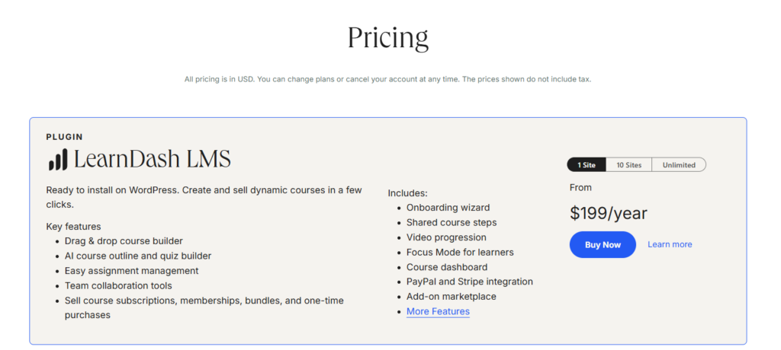The image size is (781, 350).
Task: Click the Video progression list item
Action: 446,237
